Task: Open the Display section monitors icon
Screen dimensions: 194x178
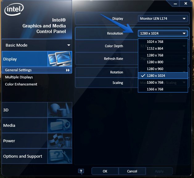Action: point(60,59)
